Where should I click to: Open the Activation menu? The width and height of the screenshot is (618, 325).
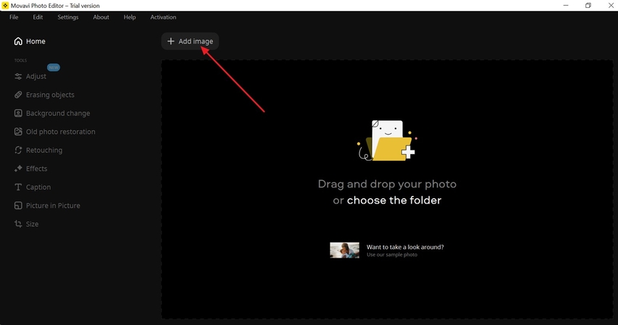click(x=163, y=17)
